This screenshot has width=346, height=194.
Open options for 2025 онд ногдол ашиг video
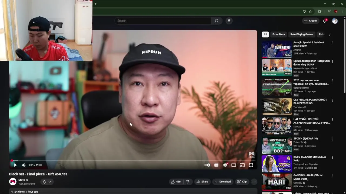tap(332, 81)
